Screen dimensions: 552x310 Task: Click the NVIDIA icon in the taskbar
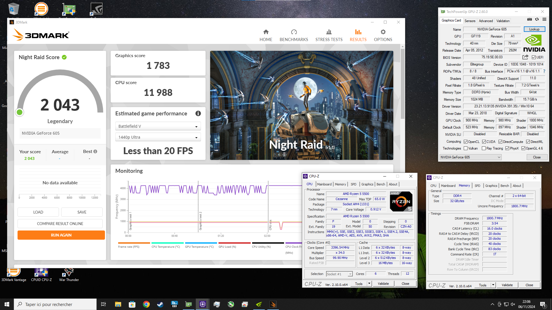pos(259,304)
